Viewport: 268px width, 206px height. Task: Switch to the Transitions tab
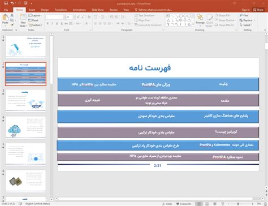point(60,10)
